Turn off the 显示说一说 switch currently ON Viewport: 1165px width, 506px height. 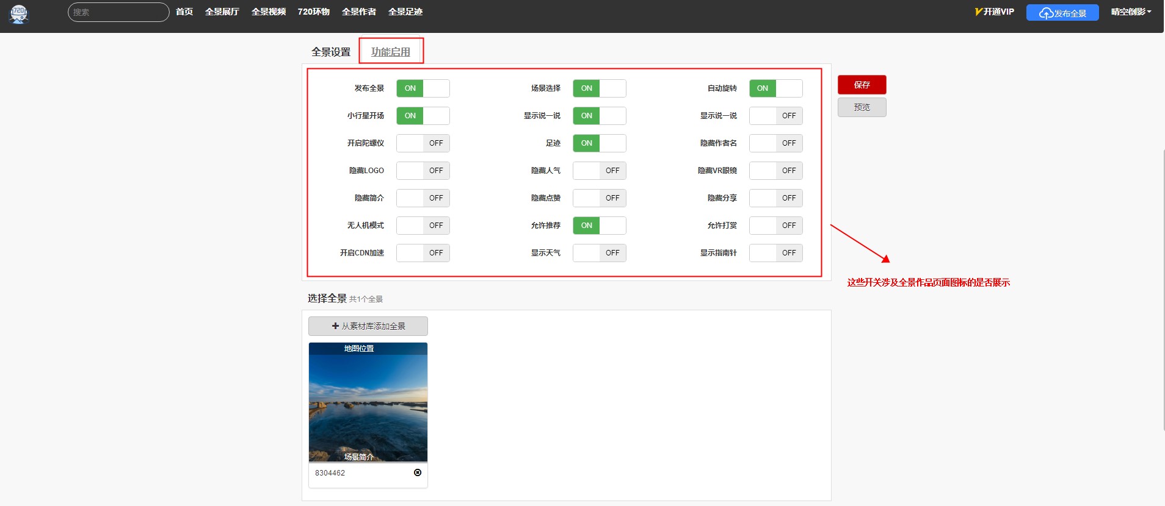click(600, 116)
